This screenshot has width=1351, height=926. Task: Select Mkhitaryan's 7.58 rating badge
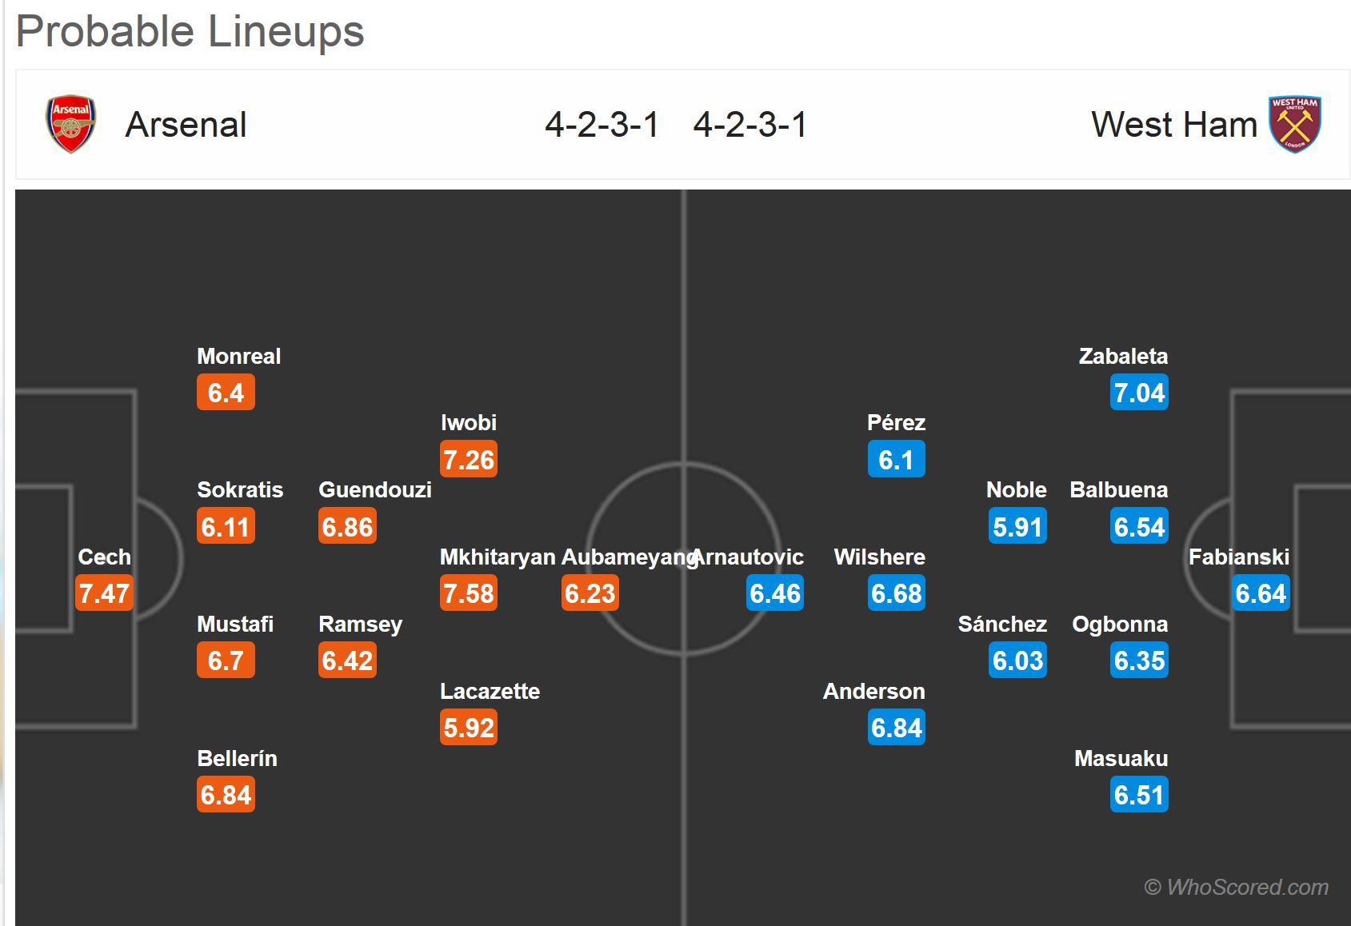469,593
